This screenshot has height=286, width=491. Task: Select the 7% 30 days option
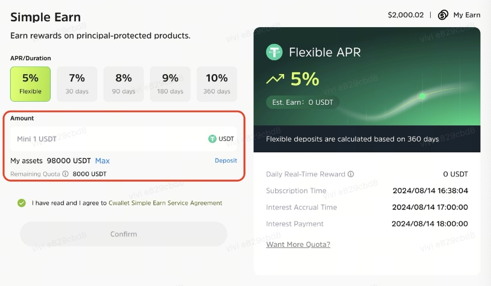tap(77, 84)
